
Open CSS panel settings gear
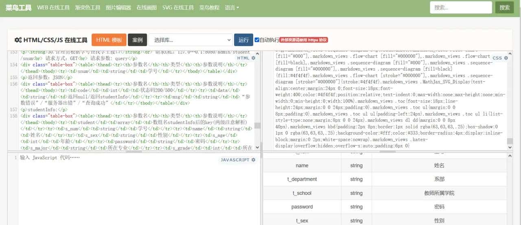[x=506, y=58]
